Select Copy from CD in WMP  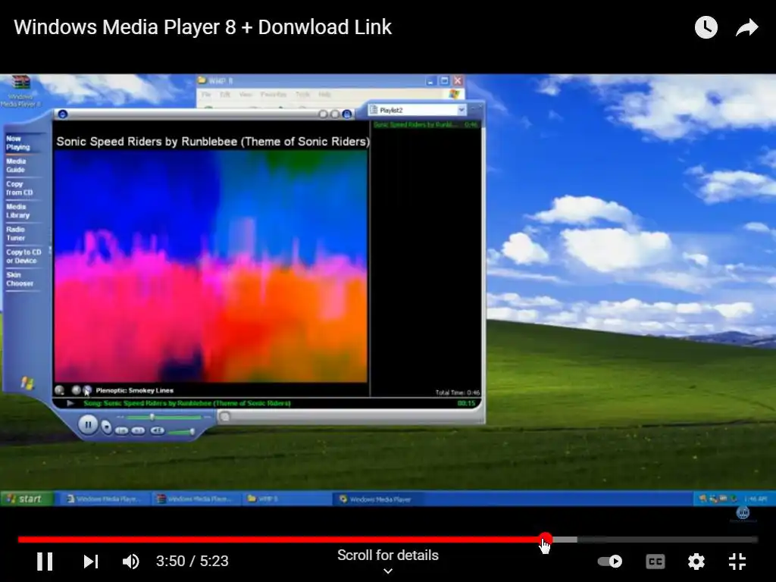[x=19, y=188]
